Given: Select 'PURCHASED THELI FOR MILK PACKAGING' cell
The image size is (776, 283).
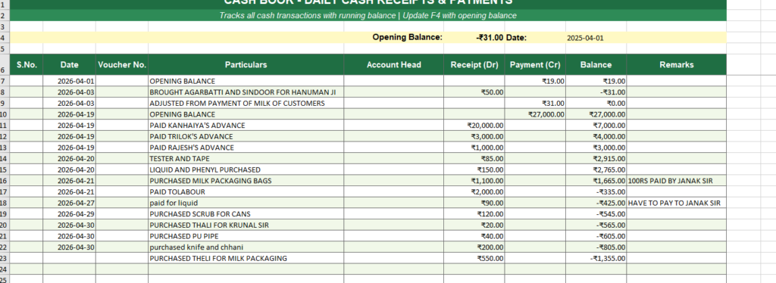Looking at the screenshot, I should pyautogui.click(x=246, y=258).
